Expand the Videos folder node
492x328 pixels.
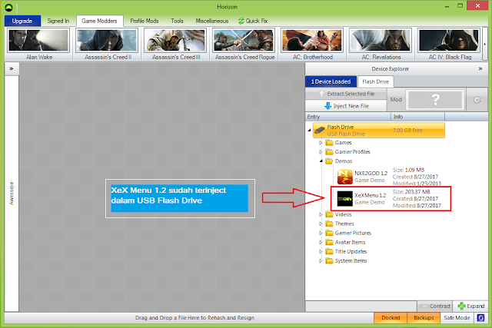pos(321,214)
